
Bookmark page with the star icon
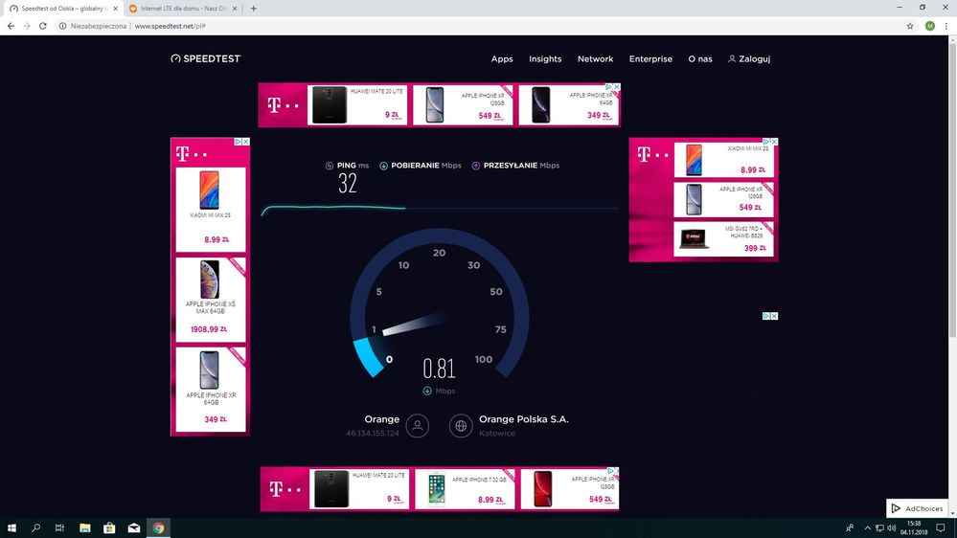point(909,26)
